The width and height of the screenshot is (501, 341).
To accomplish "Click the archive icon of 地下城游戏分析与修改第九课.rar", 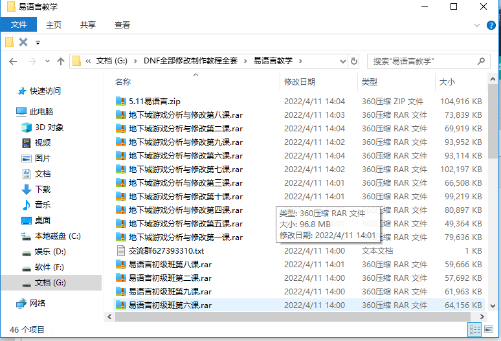I will pyautogui.click(x=121, y=142).
